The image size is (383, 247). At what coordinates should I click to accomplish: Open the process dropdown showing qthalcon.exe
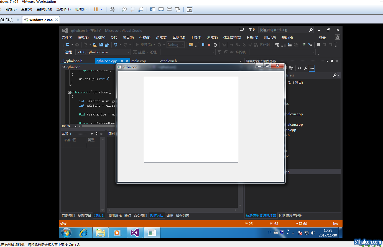tap(103, 52)
